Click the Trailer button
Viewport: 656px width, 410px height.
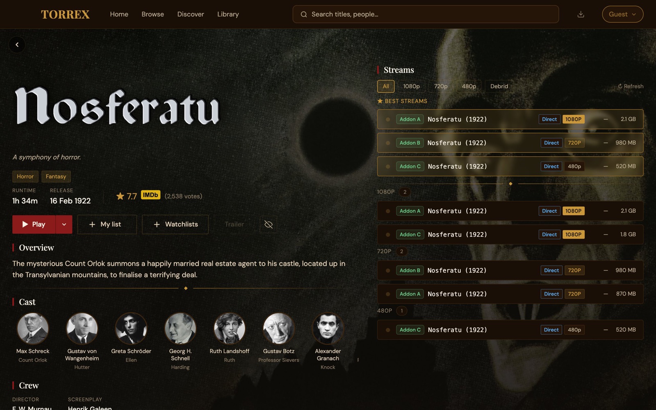click(234, 224)
